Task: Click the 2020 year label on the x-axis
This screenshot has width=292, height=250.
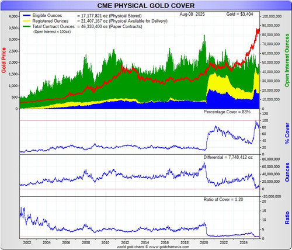Action: tap(204, 242)
